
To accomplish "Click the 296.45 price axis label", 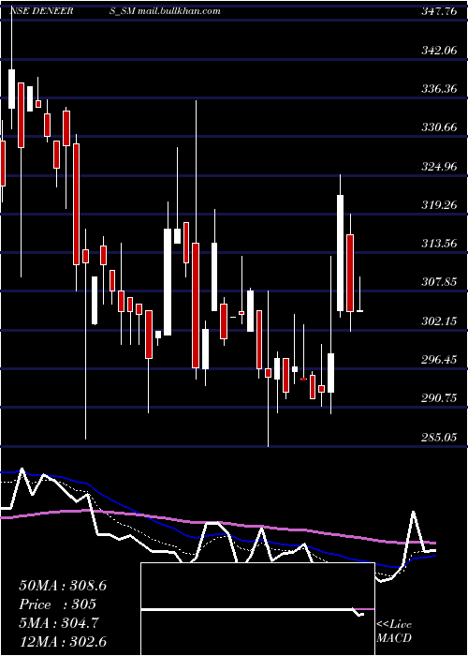I will click(439, 360).
